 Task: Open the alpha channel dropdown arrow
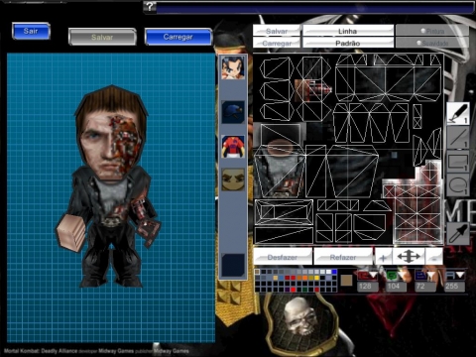(460, 275)
